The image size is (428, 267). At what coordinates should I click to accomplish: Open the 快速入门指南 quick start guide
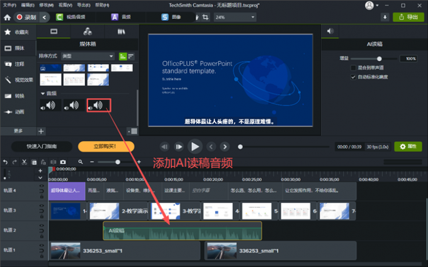42,146
